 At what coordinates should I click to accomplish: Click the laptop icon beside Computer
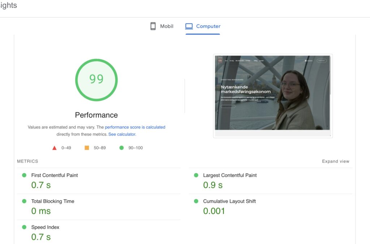[x=189, y=26]
